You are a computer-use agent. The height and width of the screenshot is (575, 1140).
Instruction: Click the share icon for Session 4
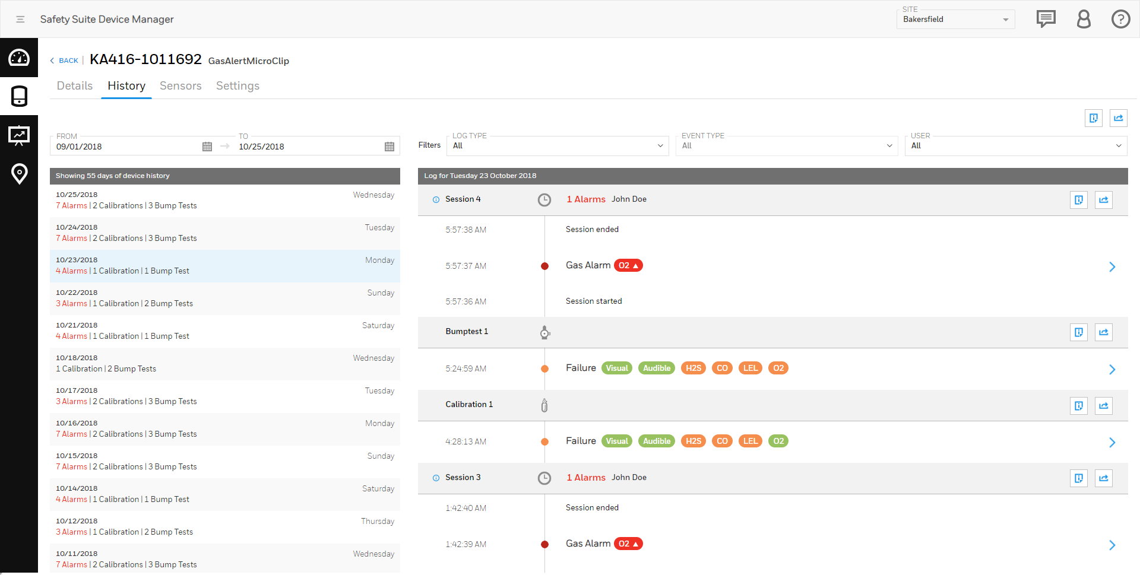coord(1103,200)
